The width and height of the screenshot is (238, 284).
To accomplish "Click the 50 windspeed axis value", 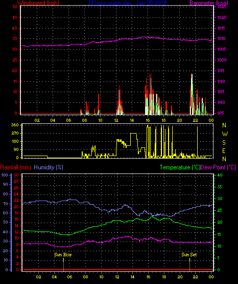I will point(15,7).
